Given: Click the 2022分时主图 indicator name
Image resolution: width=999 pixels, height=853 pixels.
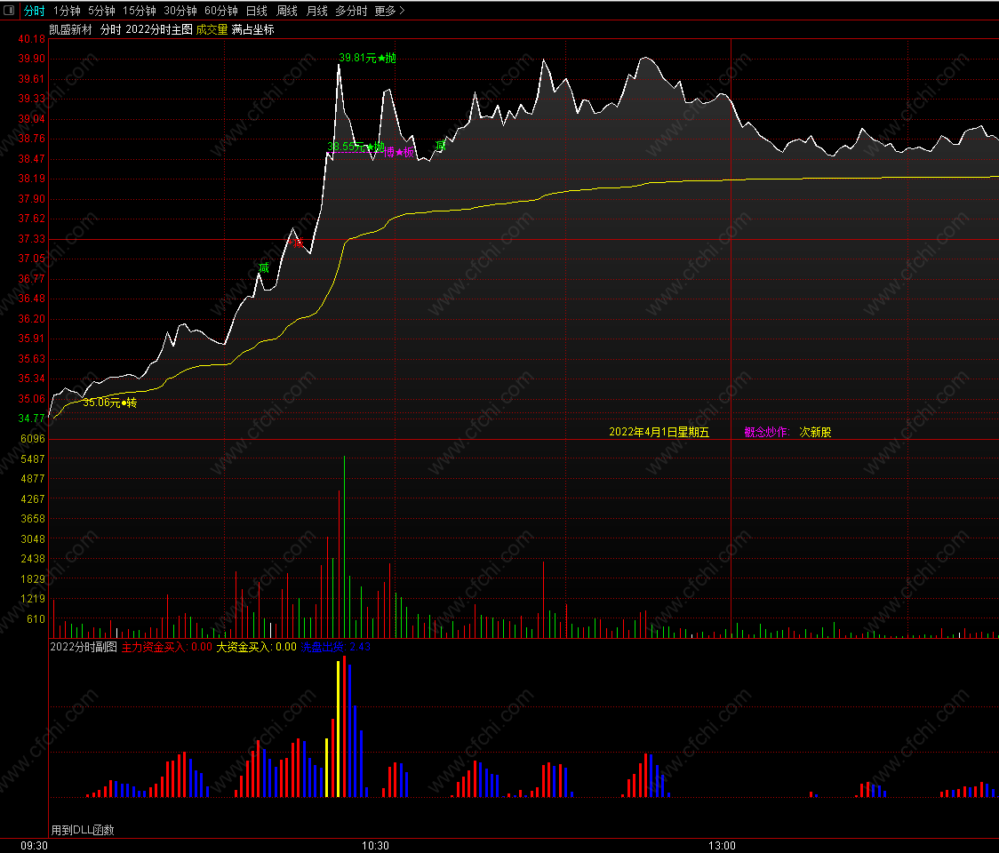Looking at the screenshot, I should pyautogui.click(x=159, y=29).
